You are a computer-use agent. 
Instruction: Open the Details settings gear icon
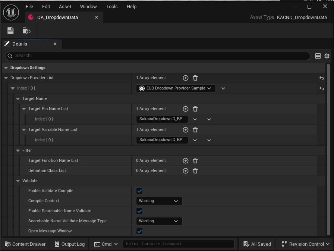327,56
